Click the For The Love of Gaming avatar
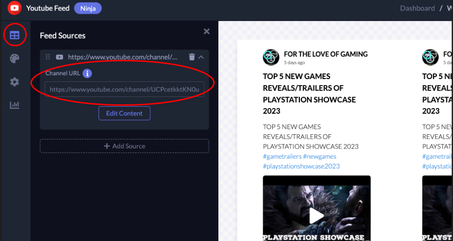The width and height of the screenshot is (453, 241). pyautogui.click(x=271, y=58)
